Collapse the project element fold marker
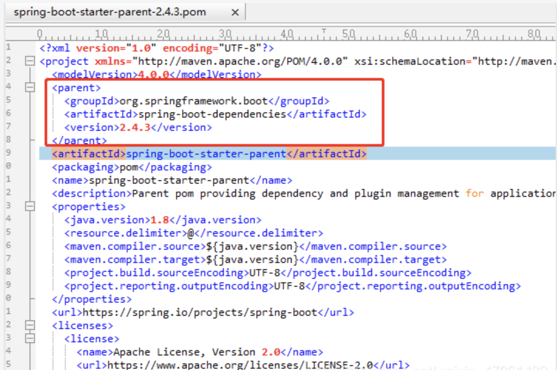The width and height of the screenshot is (557, 370). pos(30,61)
